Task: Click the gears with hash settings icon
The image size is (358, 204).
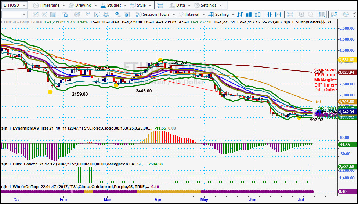Action: (x=118, y=14)
